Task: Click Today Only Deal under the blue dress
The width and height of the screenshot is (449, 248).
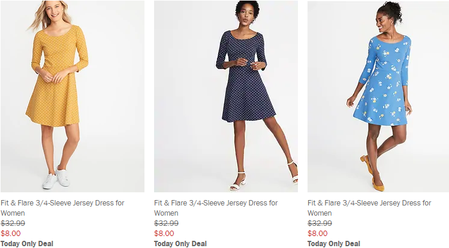Action: 334,244
